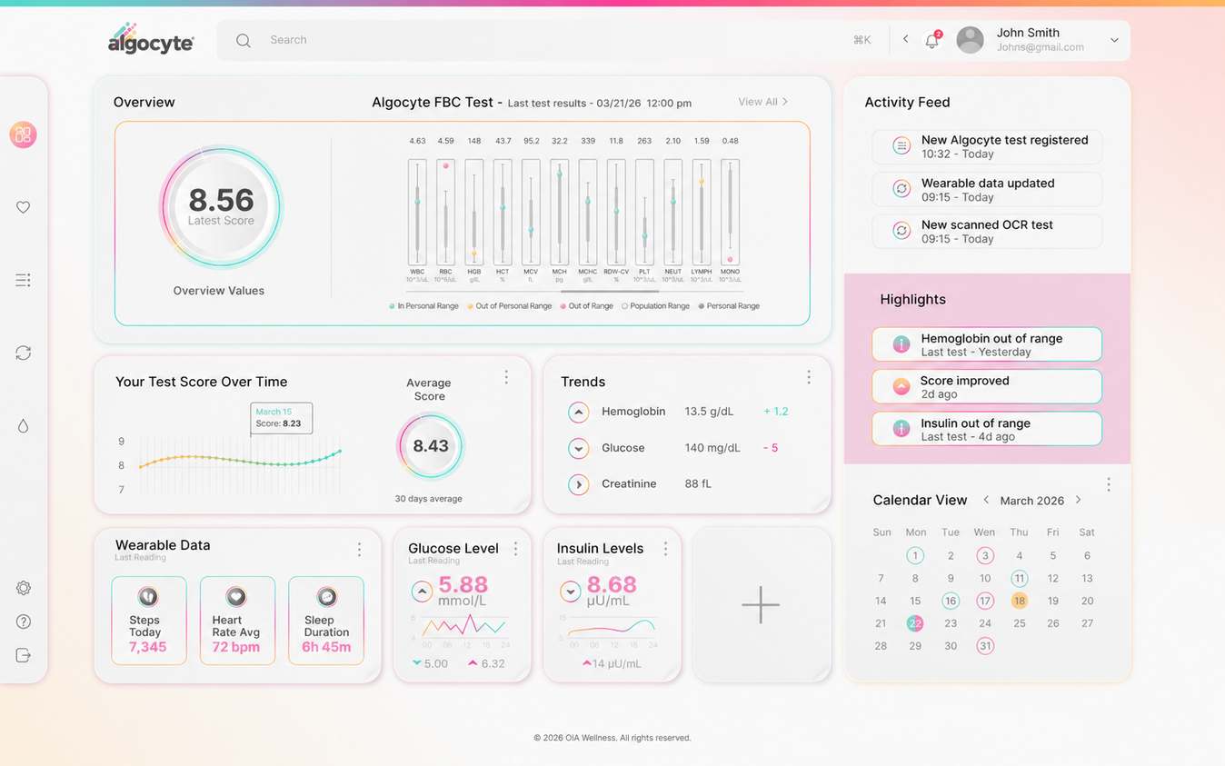Select March 22 in the calendar
1225x766 pixels.
[915, 623]
